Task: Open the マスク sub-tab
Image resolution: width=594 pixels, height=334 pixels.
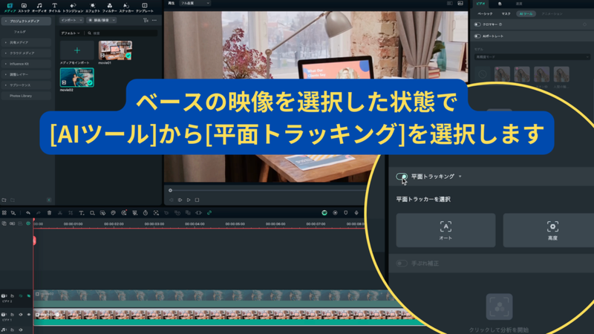Action: point(506,13)
